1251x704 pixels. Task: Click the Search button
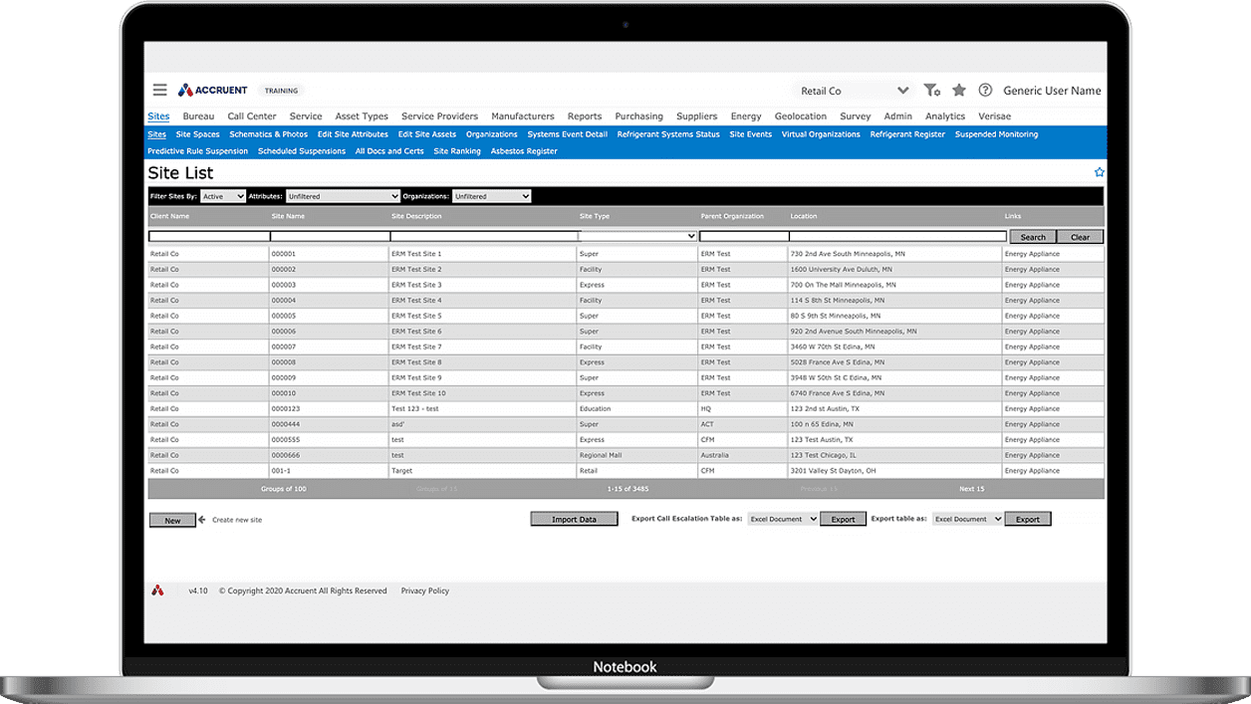[1033, 237]
